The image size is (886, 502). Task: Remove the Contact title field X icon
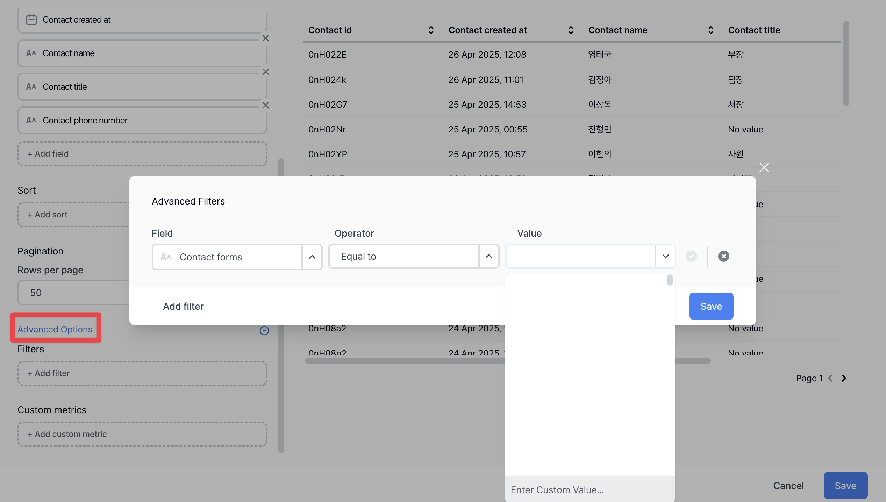click(265, 72)
